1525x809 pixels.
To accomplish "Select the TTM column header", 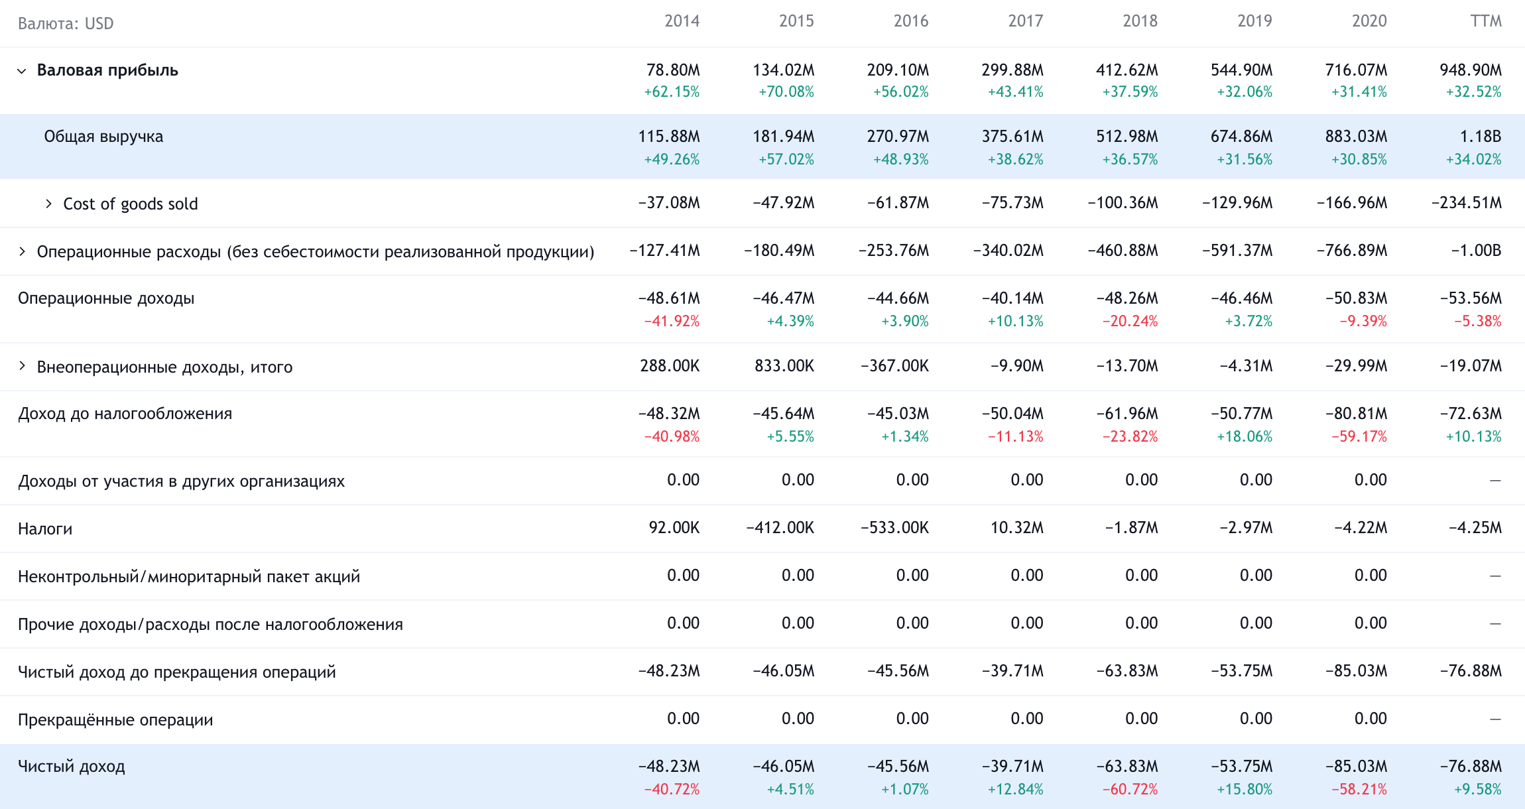I will (1486, 21).
